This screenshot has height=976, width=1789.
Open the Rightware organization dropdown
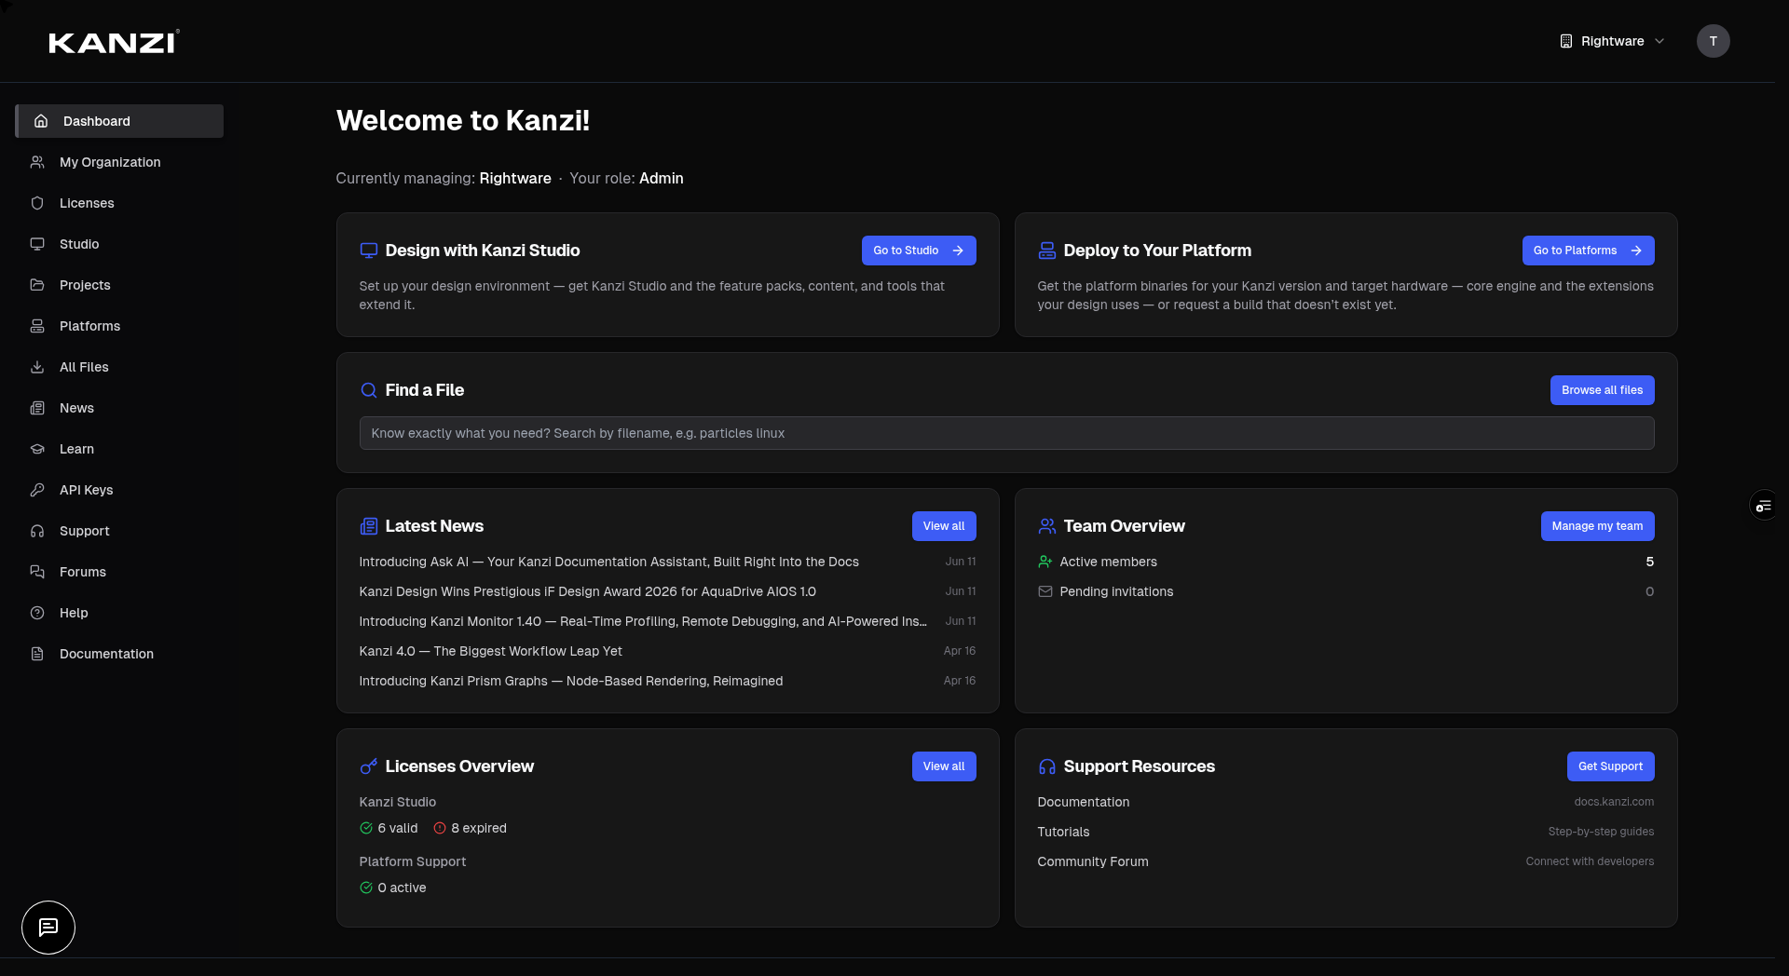click(x=1612, y=41)
